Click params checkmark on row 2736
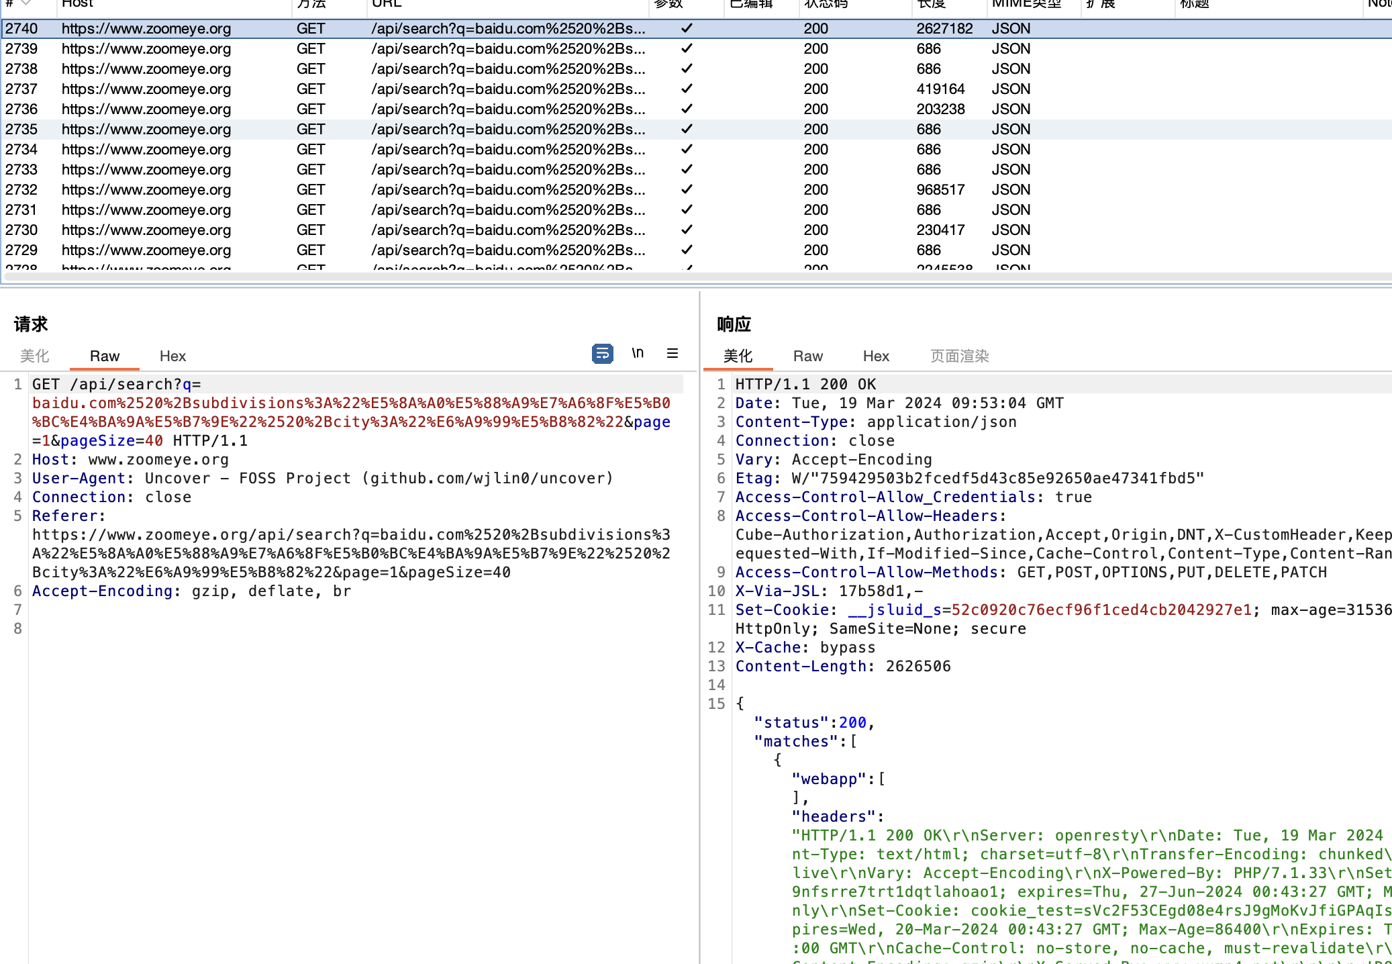Viewport: 1392px width, 964px height. point(687,109)
